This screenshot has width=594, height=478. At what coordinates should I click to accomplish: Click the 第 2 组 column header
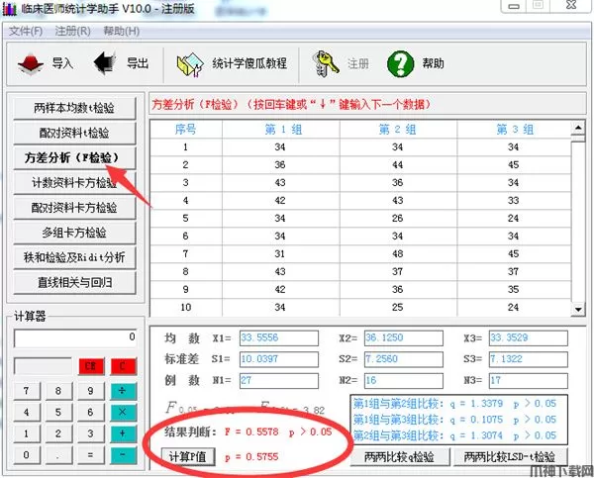398,130
